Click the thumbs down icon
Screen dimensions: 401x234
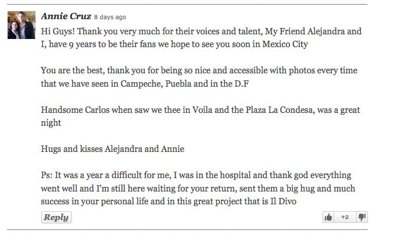pyautogui.click(x=362, y=217)
